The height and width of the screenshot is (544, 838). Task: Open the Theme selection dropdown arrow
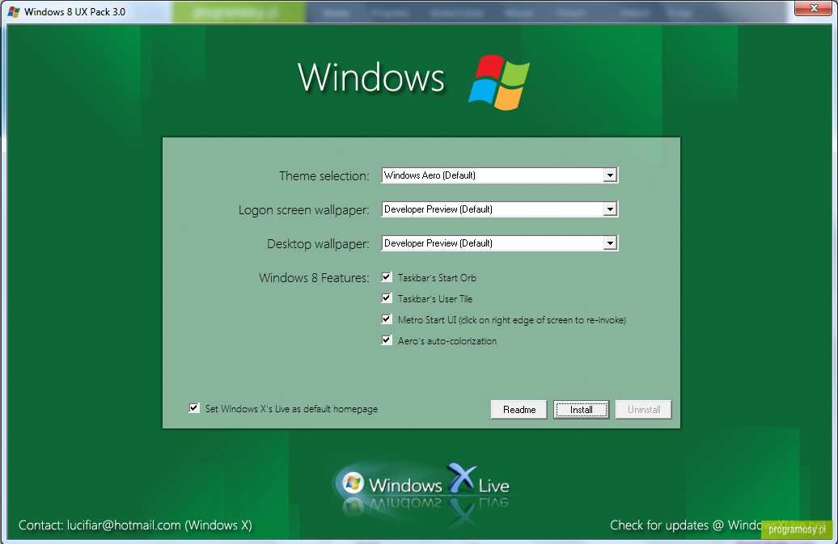point(610,175)
